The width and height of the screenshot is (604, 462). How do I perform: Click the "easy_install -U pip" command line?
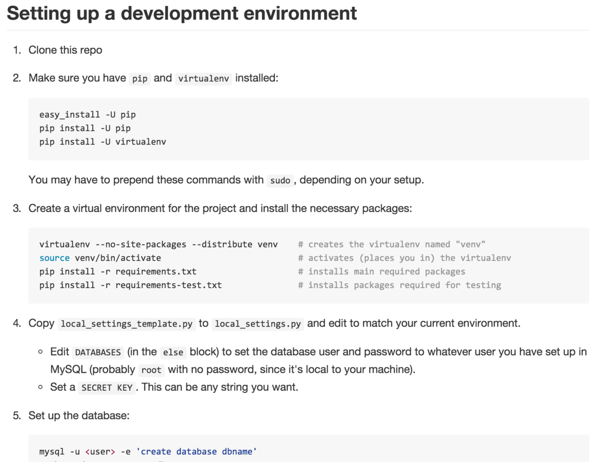(87, 114)
